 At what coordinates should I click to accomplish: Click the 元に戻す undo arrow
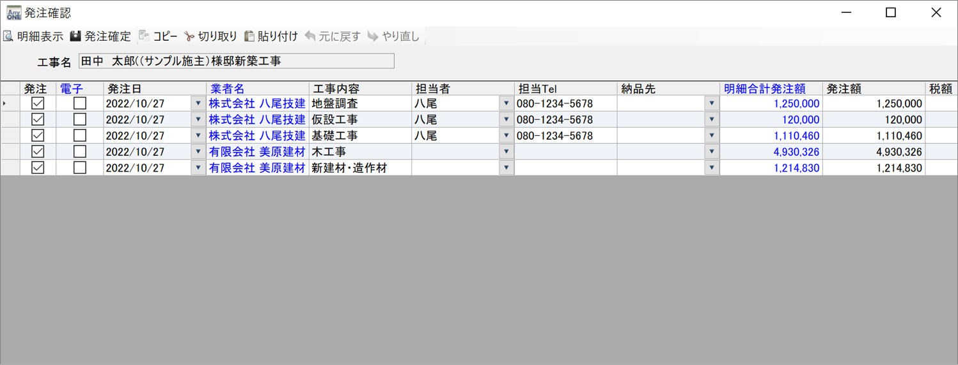pos(310,36)
